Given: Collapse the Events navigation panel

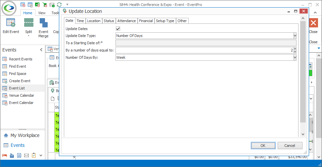Looking at the screenshot, I should [x=41, y=50].
